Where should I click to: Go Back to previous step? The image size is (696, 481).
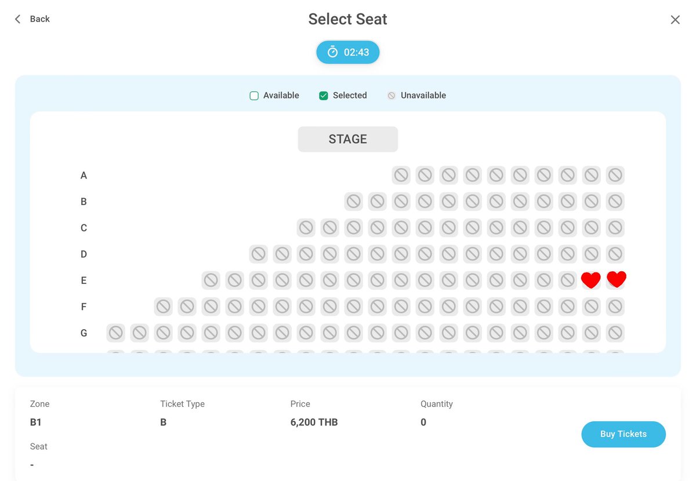(32, 19)
